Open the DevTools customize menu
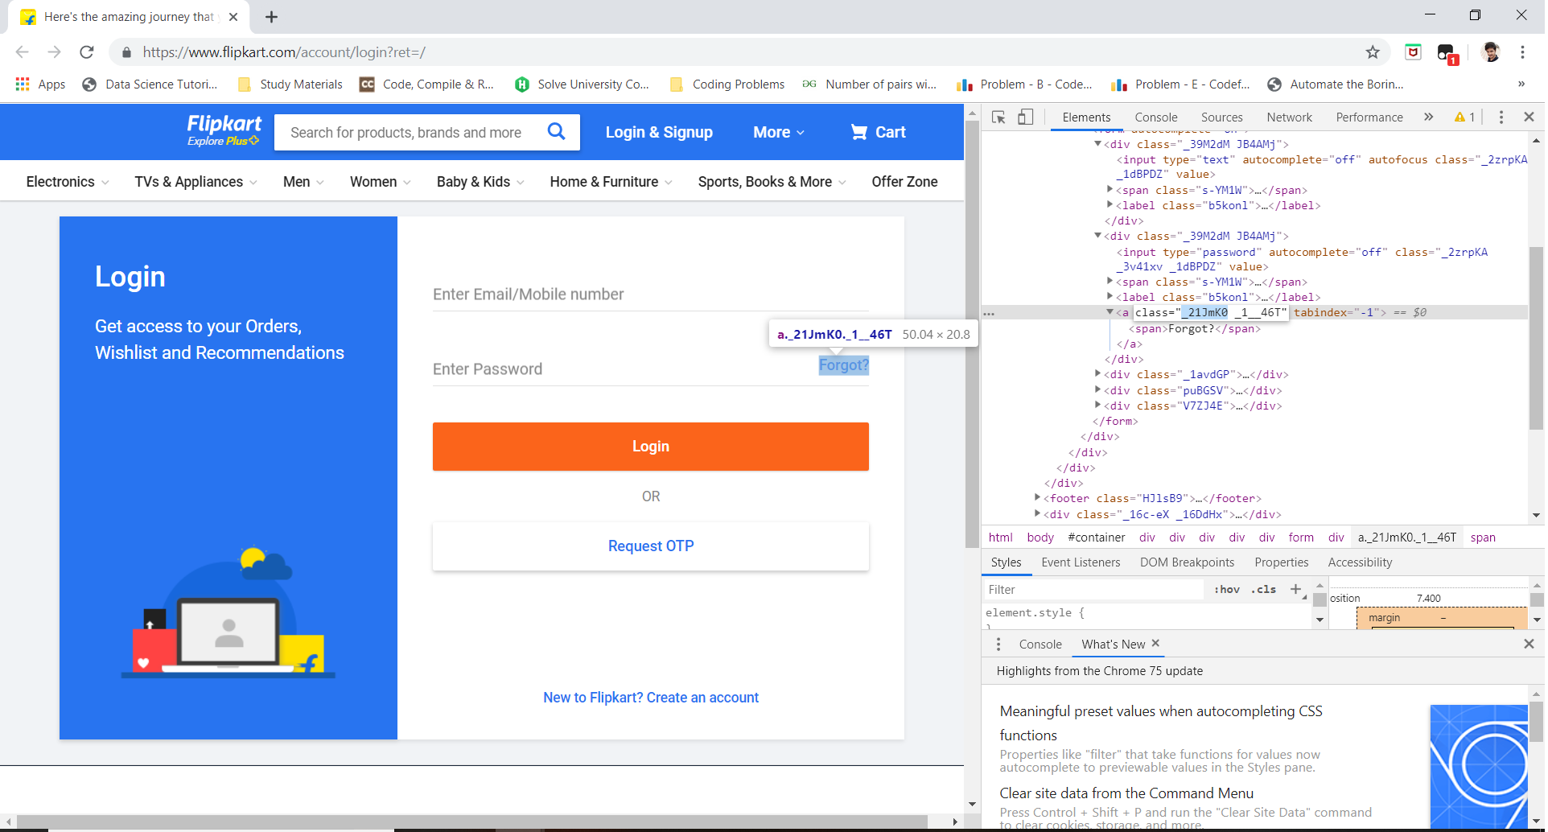 point(1501,117)
